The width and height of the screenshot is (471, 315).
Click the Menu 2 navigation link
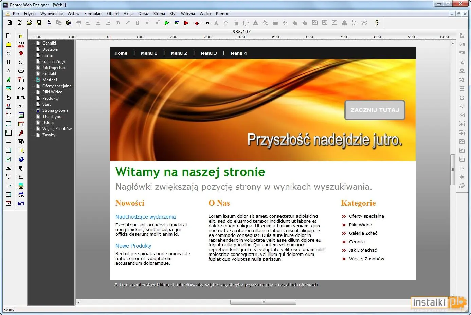[x=179, y=53]
